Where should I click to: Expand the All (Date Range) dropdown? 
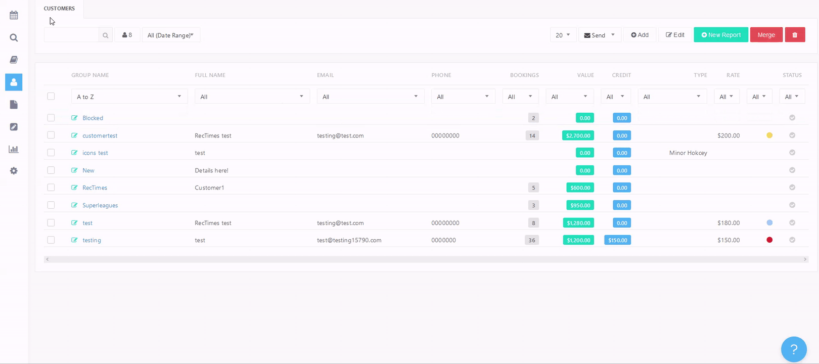coord(171,35)
